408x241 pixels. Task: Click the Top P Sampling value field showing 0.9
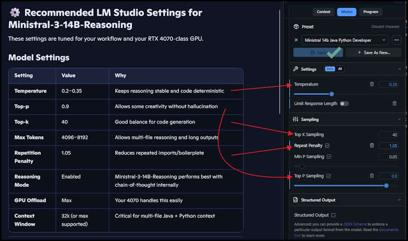389,176
